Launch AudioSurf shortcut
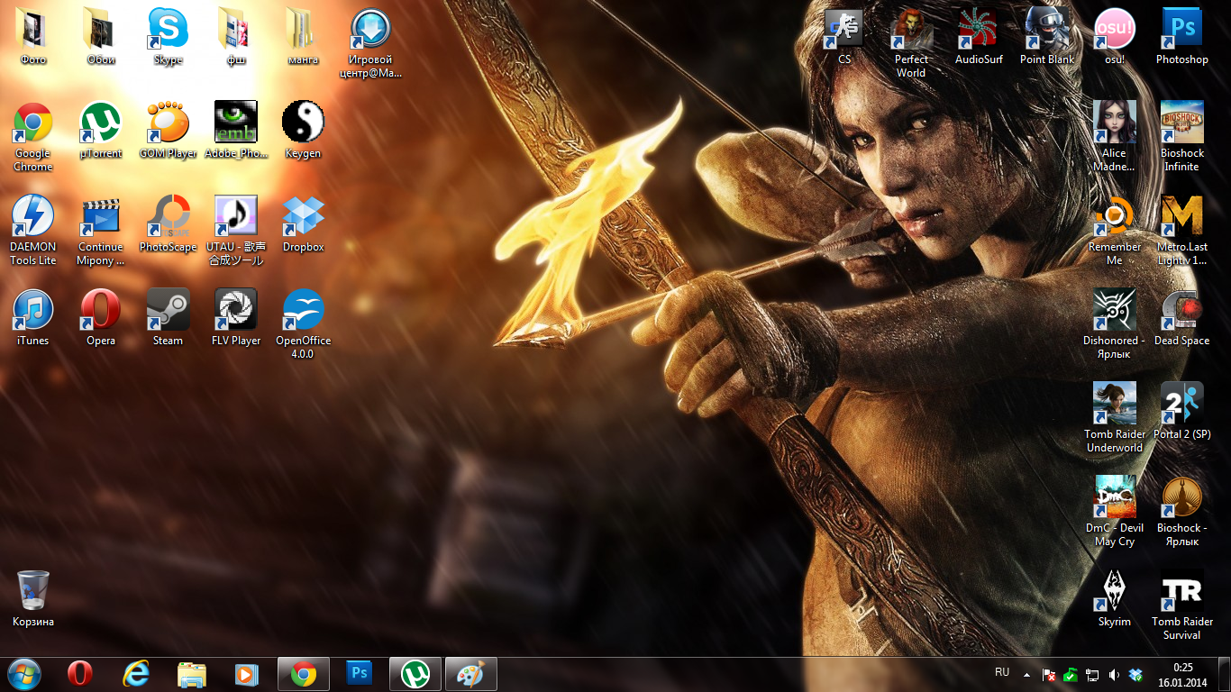 [979, 36]
